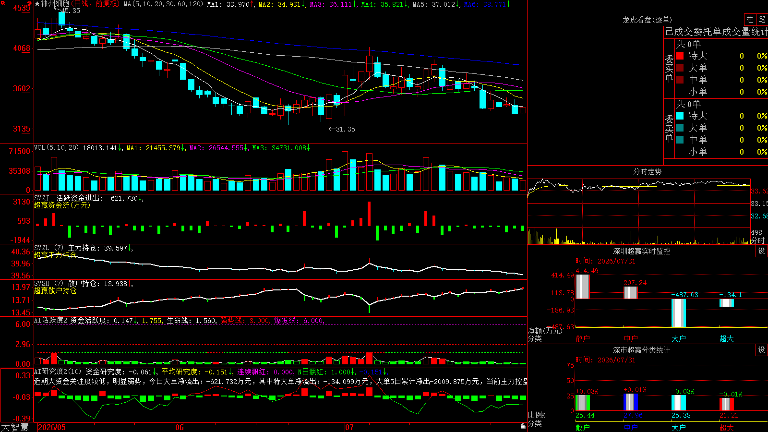
Task: Click the star icon before 神州细胞
Action: pos(37,4)
